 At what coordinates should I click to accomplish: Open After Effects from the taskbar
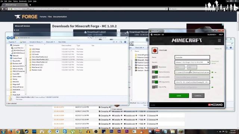(x=119, y=131)
